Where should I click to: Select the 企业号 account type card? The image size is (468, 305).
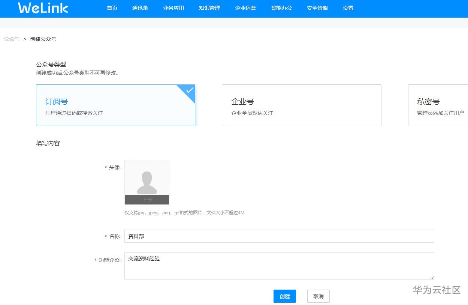point(302,105)
